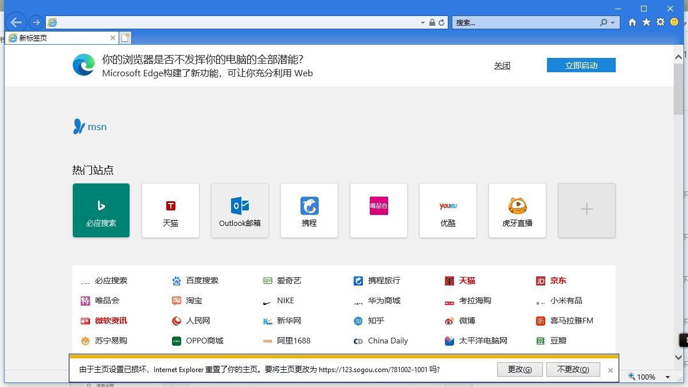Click the Home icon in the toolbar
The width and height of the screenshot is (688, 387).
tap(631, 22)
